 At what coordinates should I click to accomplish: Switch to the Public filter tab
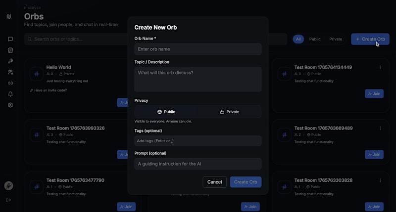tap(315, 39)
